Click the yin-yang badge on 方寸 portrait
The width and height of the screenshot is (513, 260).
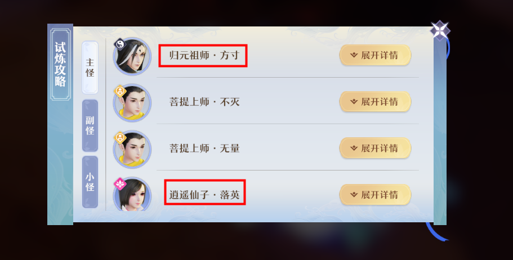(120, 44)
